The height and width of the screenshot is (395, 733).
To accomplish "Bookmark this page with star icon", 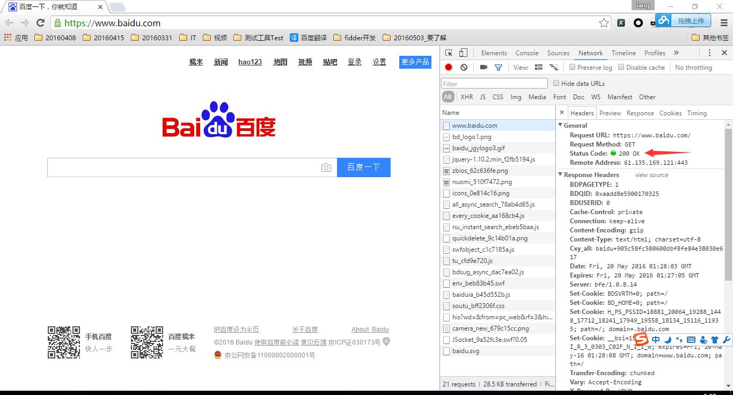I will tap(604, 23).
